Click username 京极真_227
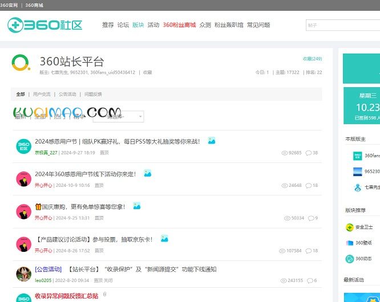This screenshot has height=302, width=380. pos(46,153)
